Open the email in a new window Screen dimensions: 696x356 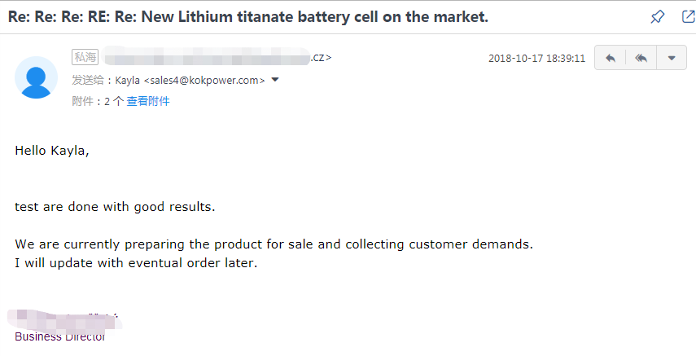point(689,16)
